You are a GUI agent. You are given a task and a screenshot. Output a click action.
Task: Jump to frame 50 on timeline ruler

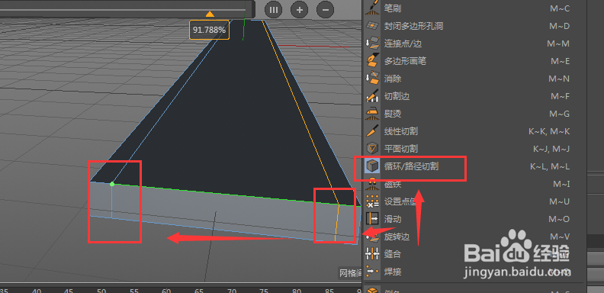[x=101, y=290]
